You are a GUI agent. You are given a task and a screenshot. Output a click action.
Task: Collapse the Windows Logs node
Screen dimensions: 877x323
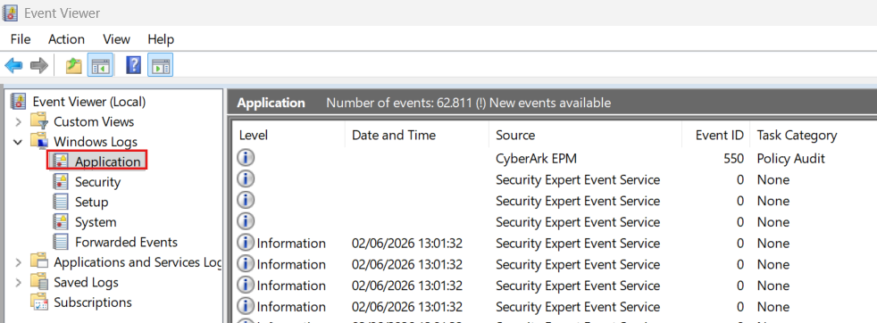(x=19, y=142)
